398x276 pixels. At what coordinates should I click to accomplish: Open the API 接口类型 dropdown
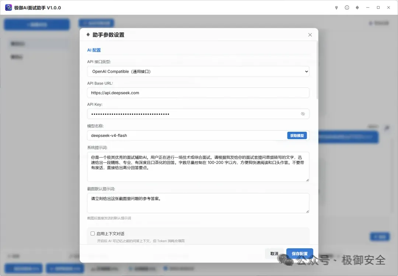(198, 72)
